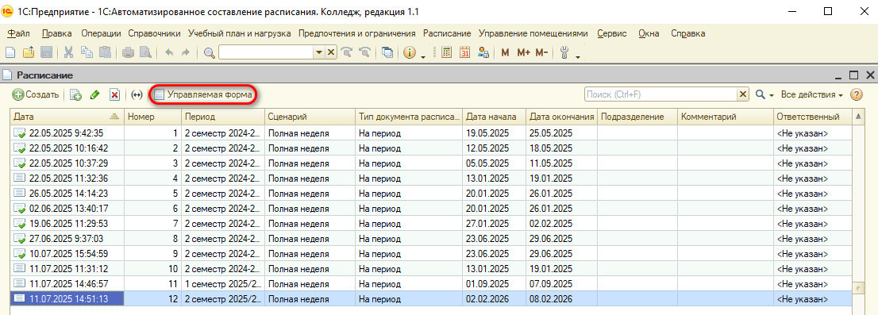Click the green pencil edit icon

tap(94, 95)
